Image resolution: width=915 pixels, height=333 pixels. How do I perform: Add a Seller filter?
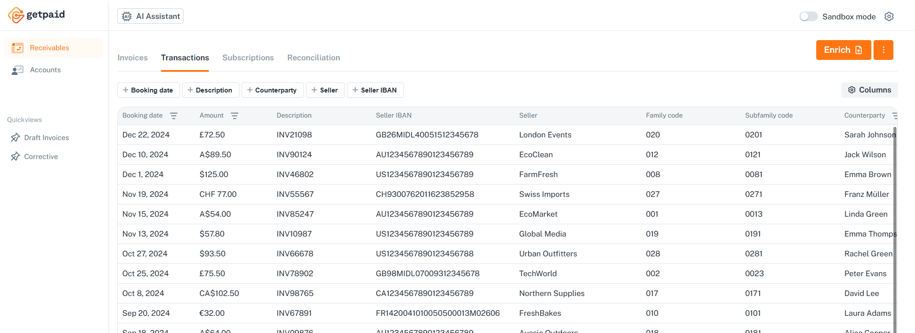click(x=325, y=90)
